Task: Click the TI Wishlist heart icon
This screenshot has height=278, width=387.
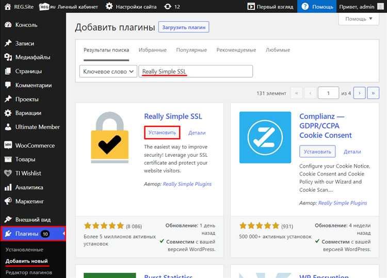Action: click(8, 173)
